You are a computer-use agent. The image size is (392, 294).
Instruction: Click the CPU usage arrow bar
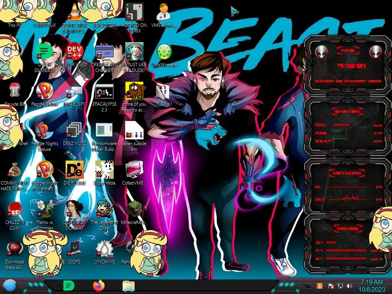coord(341,125)
